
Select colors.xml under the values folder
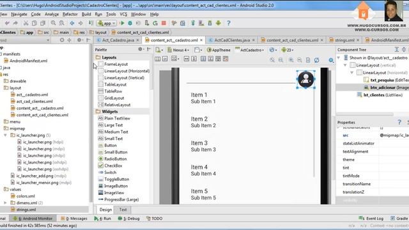pos(23,196)
